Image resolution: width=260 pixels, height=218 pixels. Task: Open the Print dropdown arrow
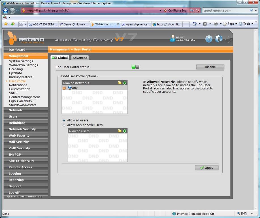[221, 24]
